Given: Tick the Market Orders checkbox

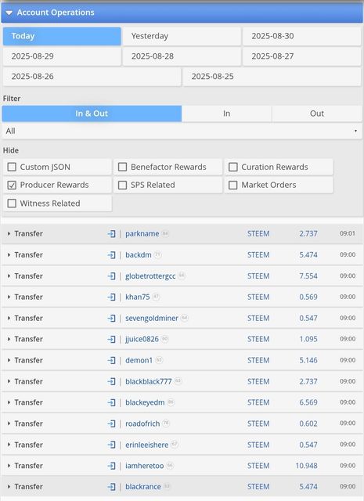Looking at the screenshot, I should (233, 186).
